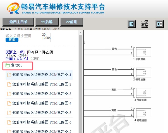
Task: Click document icon of PCM电路图-1
Action: tap(9, 75)
